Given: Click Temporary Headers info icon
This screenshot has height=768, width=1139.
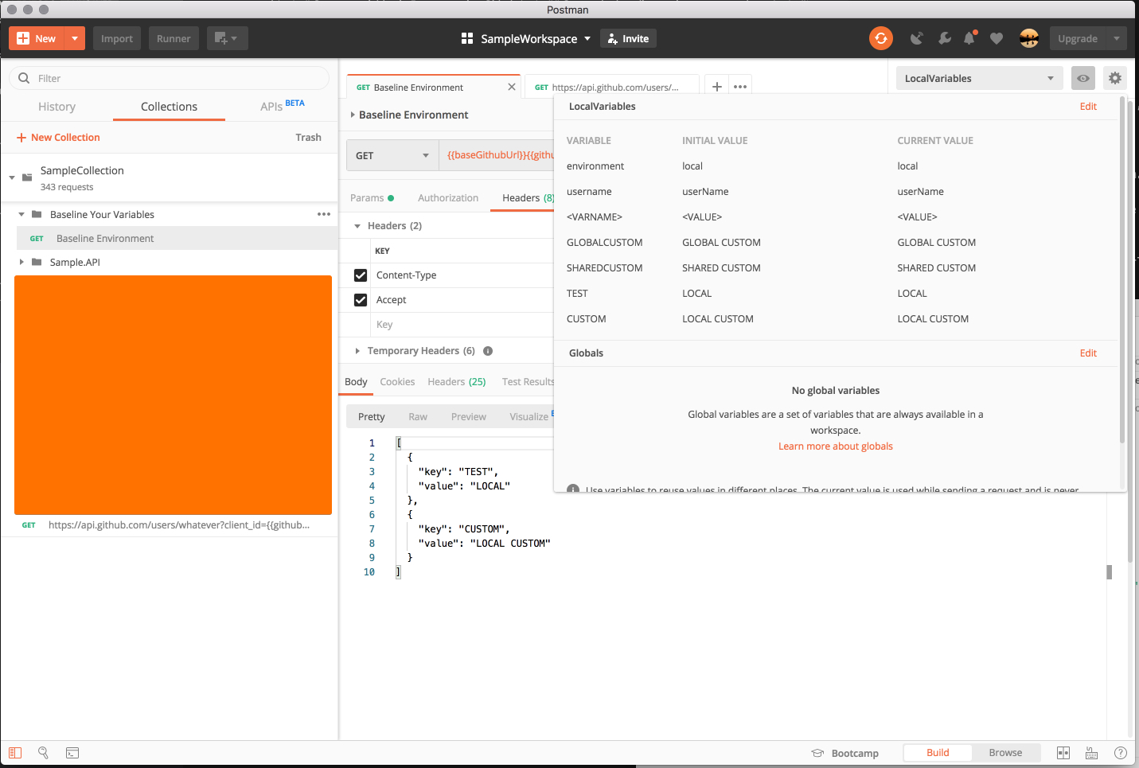Looking at the screenshot, I should 488,351.
